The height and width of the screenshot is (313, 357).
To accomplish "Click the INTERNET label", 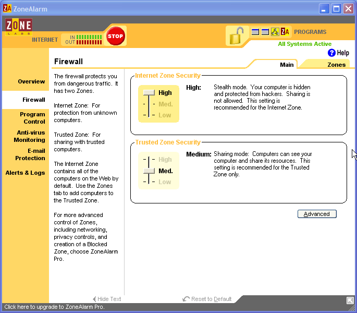I will pos(45,40).
